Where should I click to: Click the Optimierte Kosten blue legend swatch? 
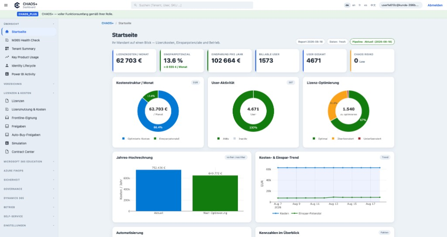click(x=124, y=139)
